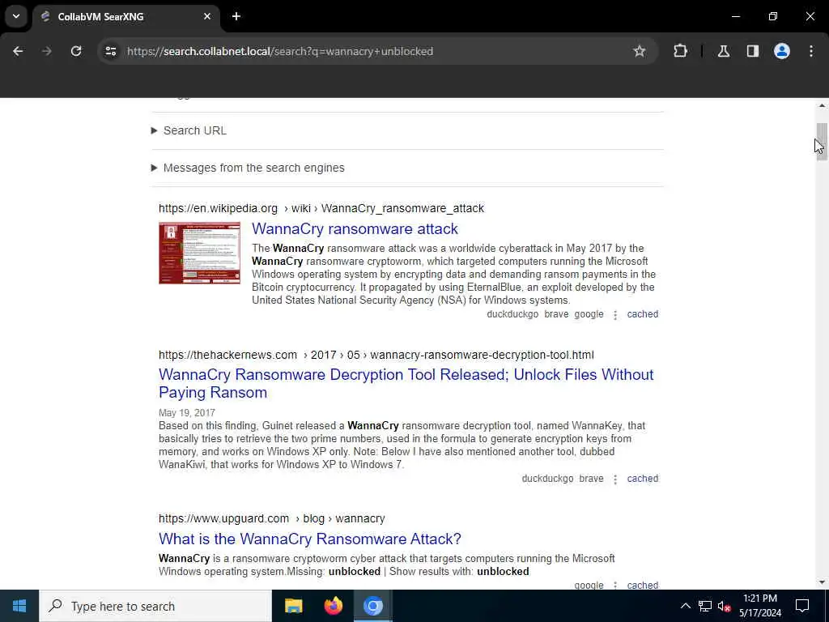Open UpGuard result's three-dot options
The width and height of the screenshot is (829, 622).
(615, 585)
